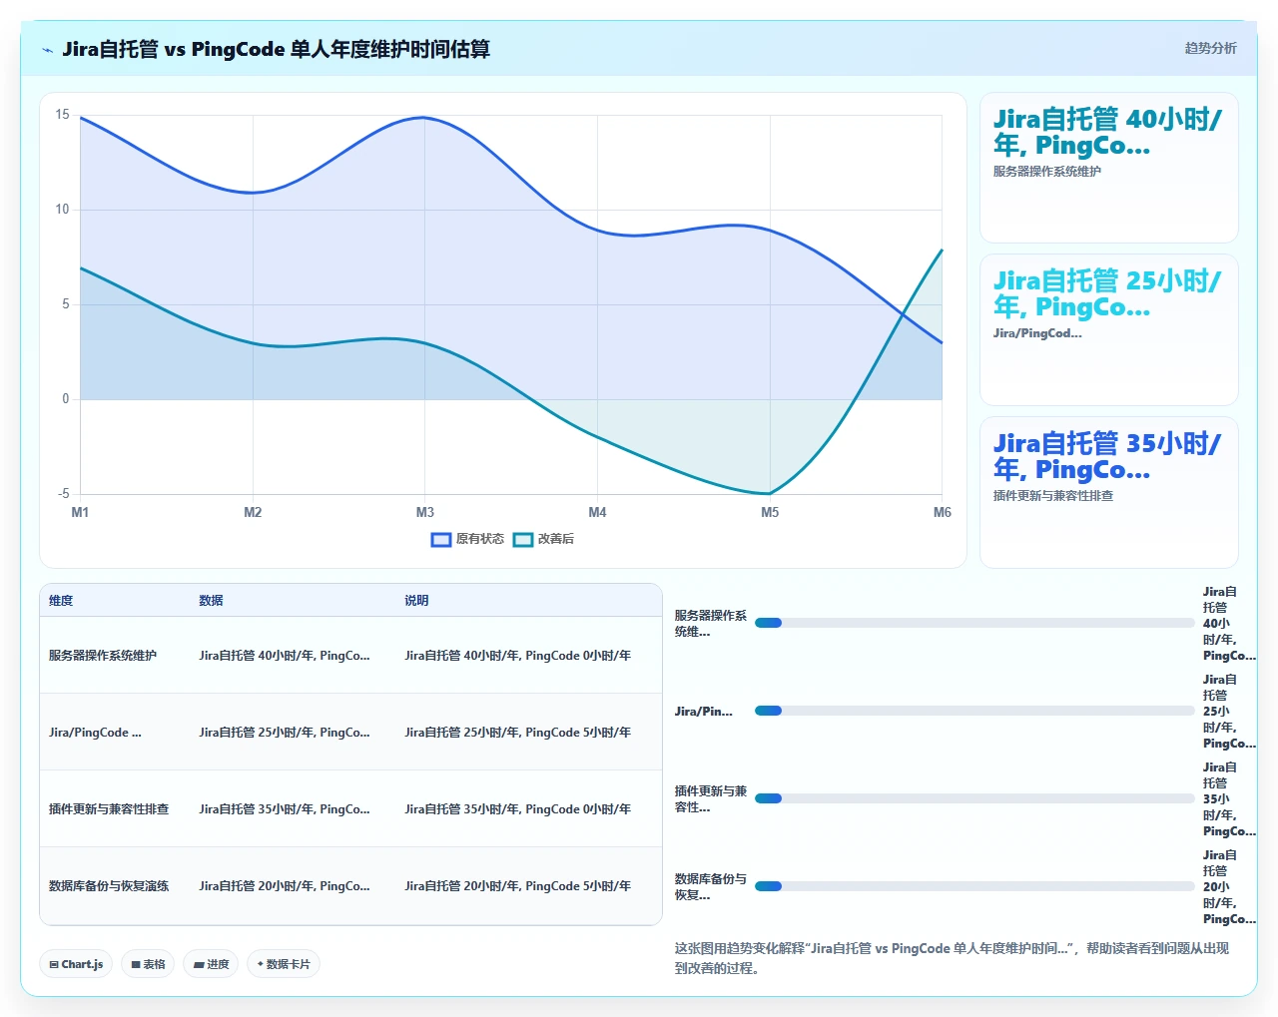Click the 表格 chip
Screen dimensions: 1278x1017
(x=148, y=964)
